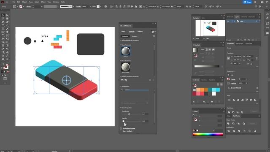
Task: Delete the 3D and Materials effect with the trash icon
Action: [257, 88]
